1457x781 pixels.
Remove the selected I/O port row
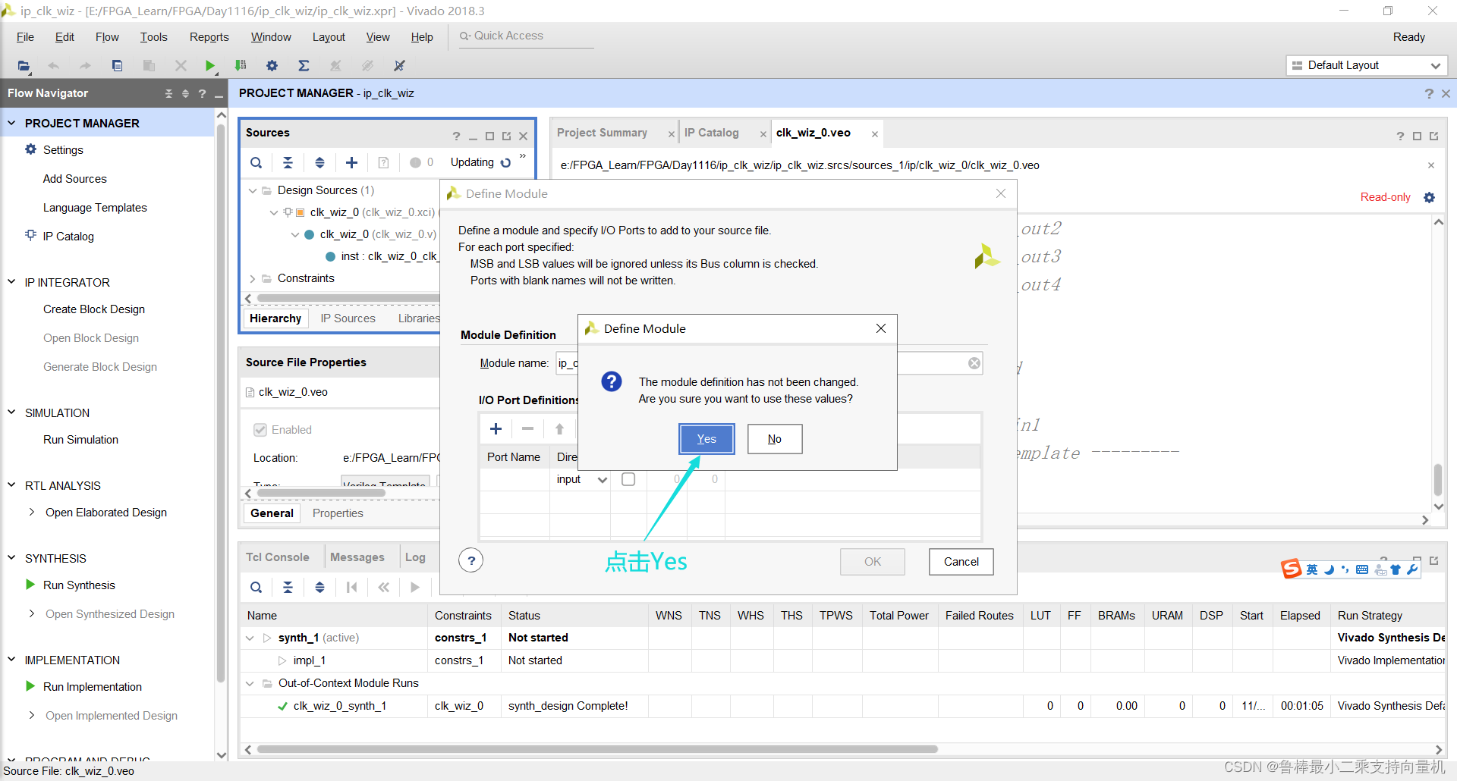coord(527,429)
